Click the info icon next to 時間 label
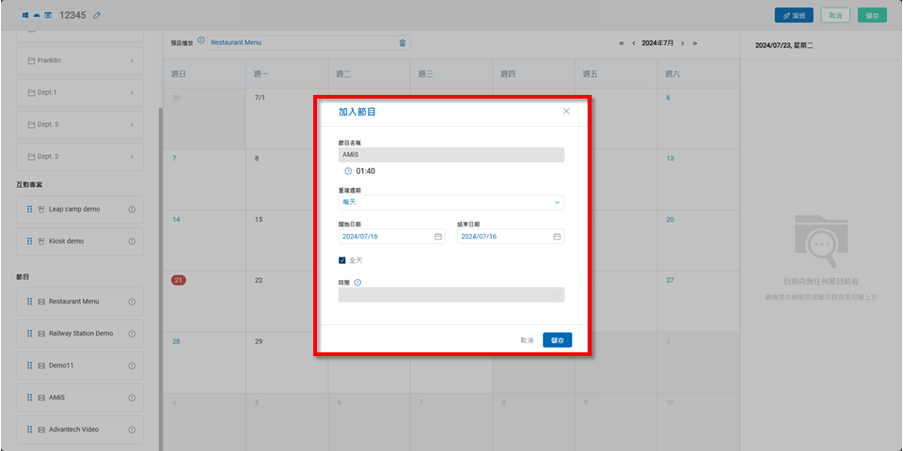This screenshot has height=451, width=903. point(359,281)
